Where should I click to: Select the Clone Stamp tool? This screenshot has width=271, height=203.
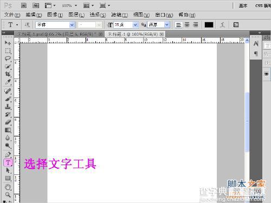pos(8,107)
